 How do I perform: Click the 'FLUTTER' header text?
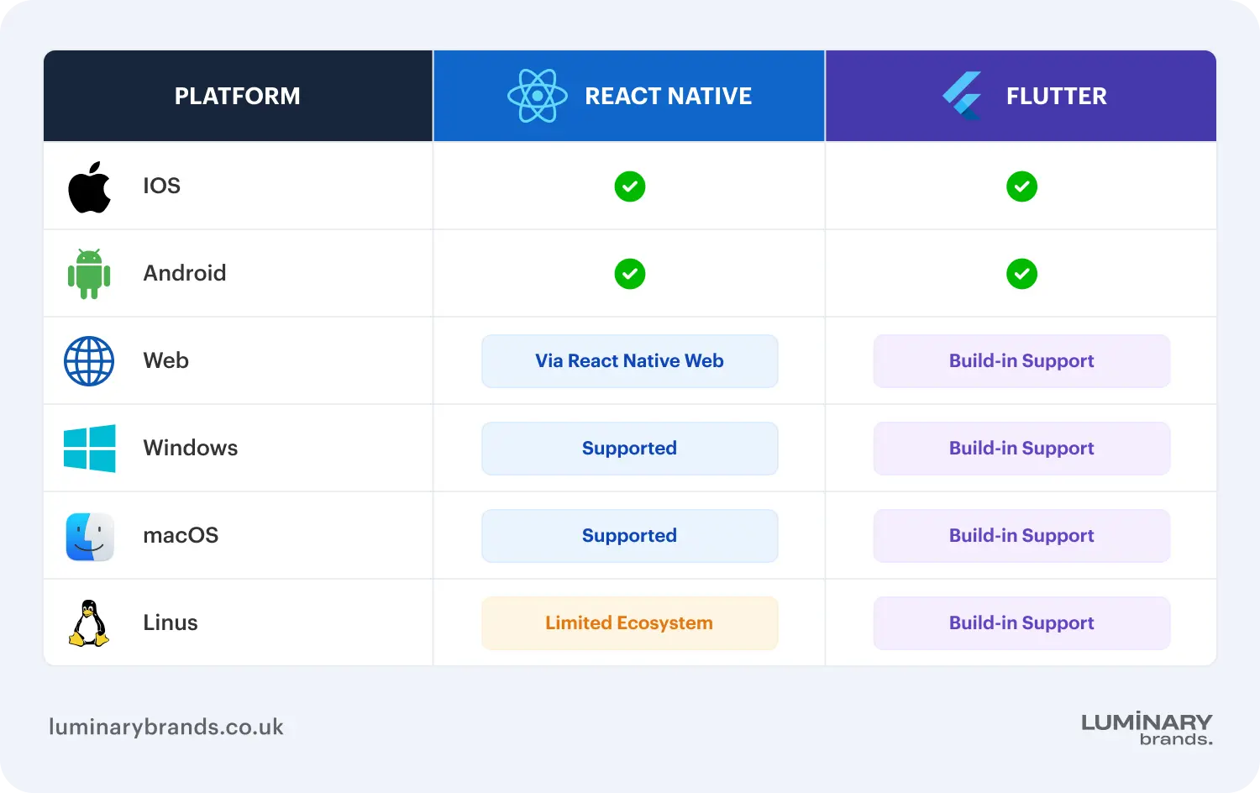(1057, 97)
